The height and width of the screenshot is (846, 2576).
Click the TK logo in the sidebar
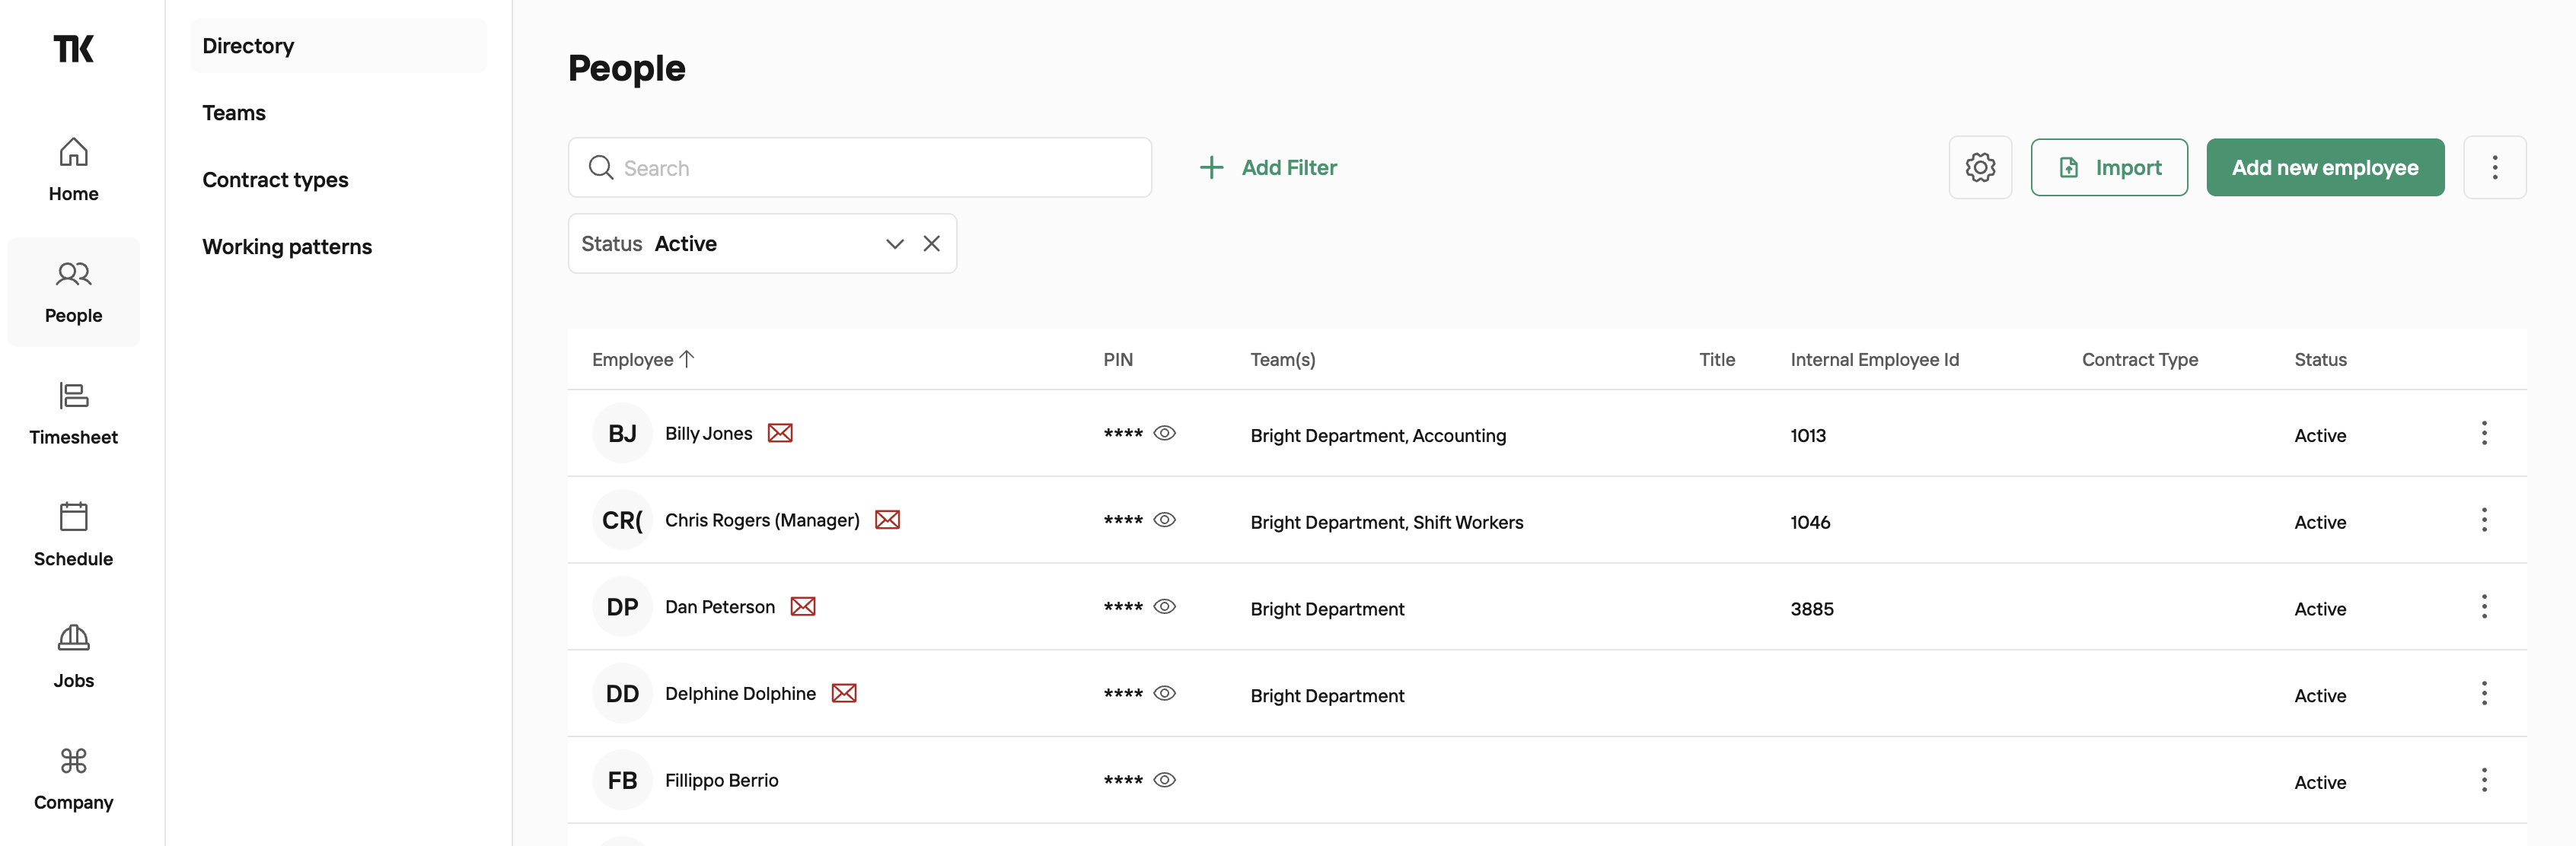tap(73, 48)
